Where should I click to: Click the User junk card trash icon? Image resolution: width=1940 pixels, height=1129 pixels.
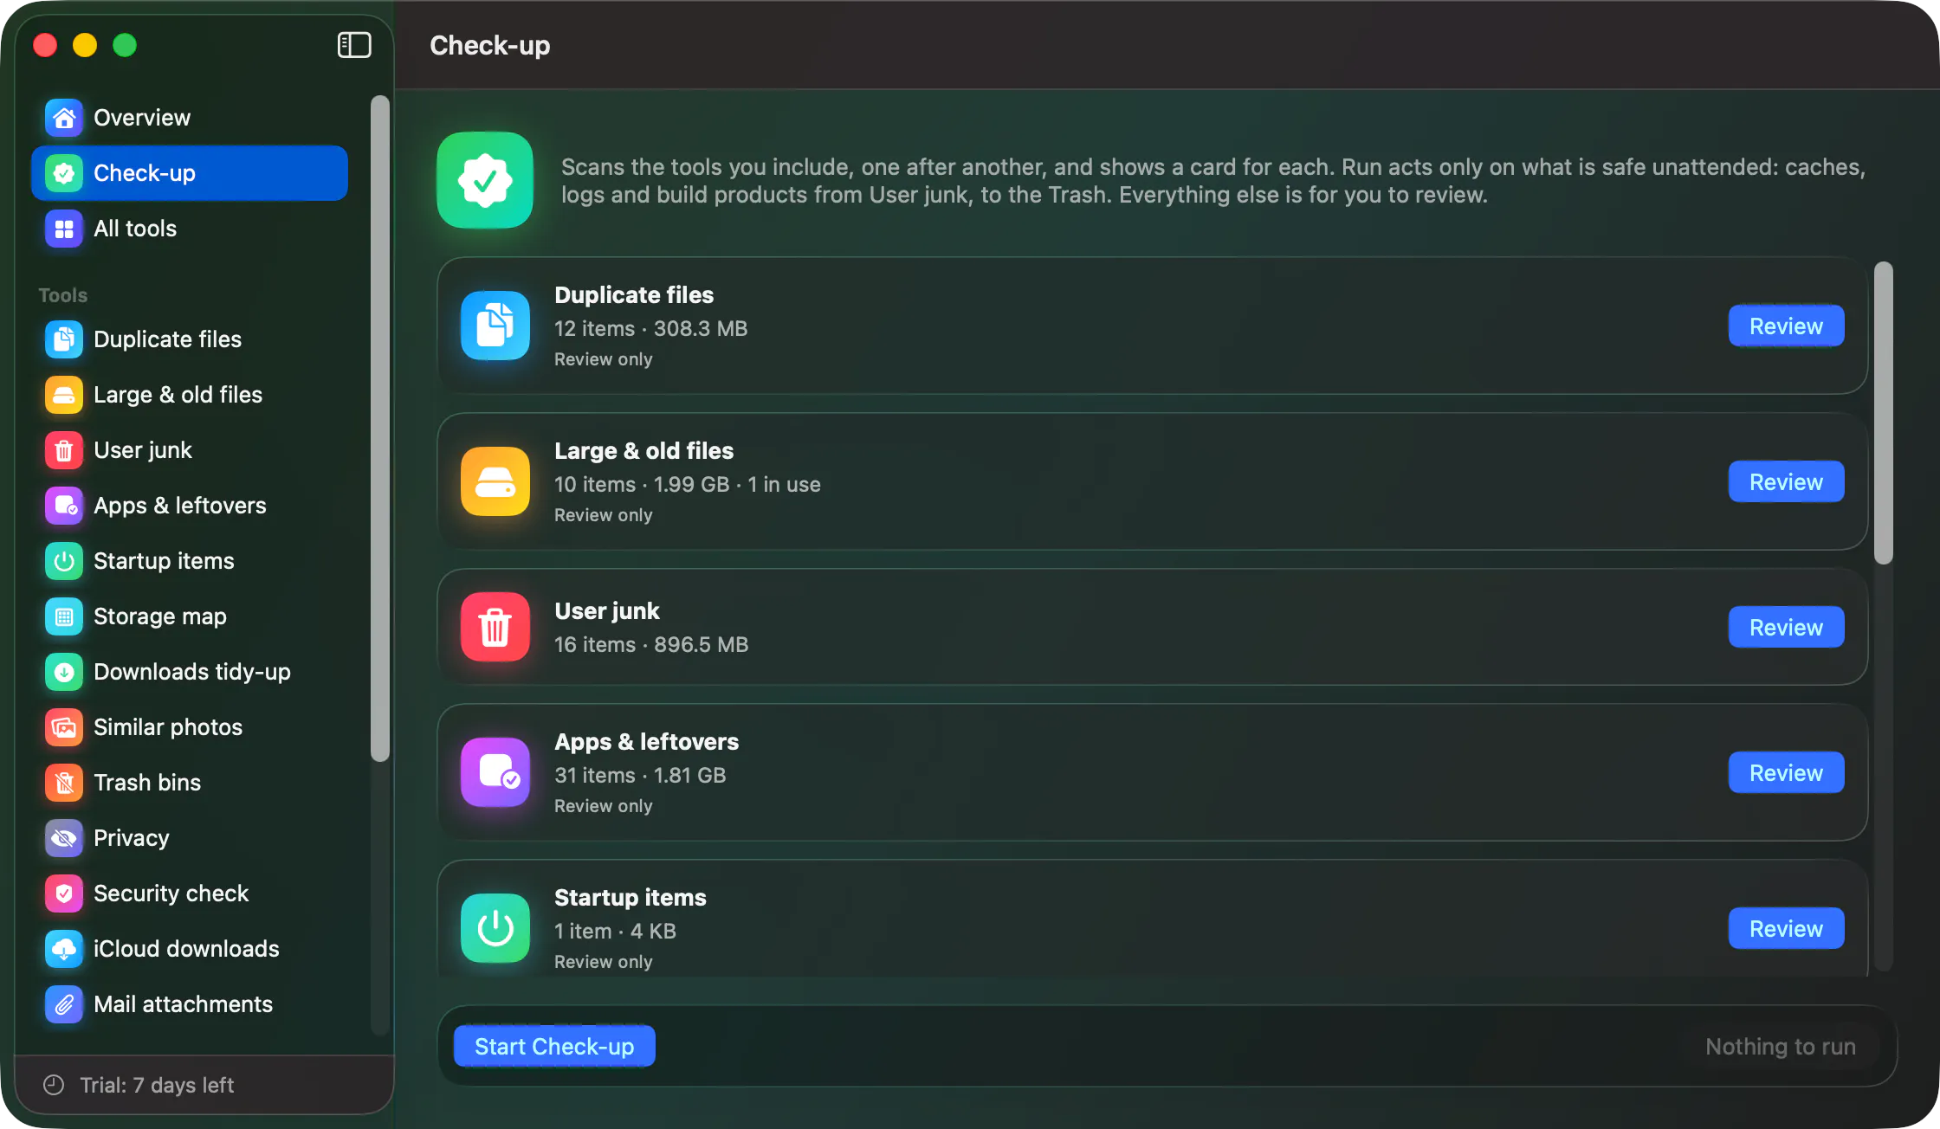tap(495, 627)
